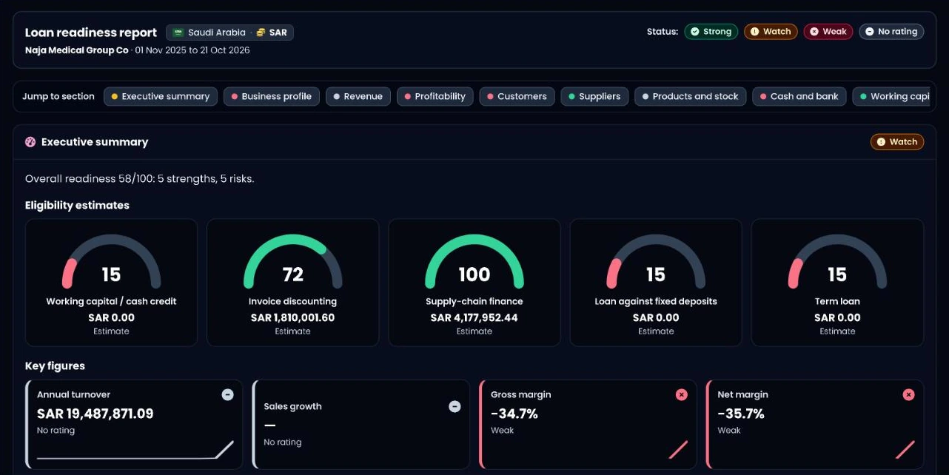Screen dimensions: 949x475
Task: Jump to the Cash and bank section
Action: tap(799, 97)
